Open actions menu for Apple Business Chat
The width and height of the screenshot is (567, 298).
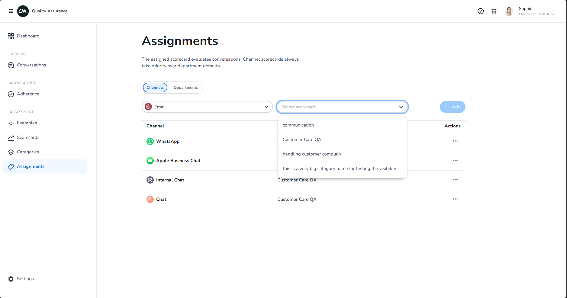tap(455, 160)
